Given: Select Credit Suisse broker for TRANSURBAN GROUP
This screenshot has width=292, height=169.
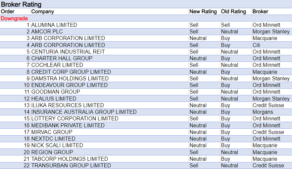Looking at the screenshot, I should [268, 165].
